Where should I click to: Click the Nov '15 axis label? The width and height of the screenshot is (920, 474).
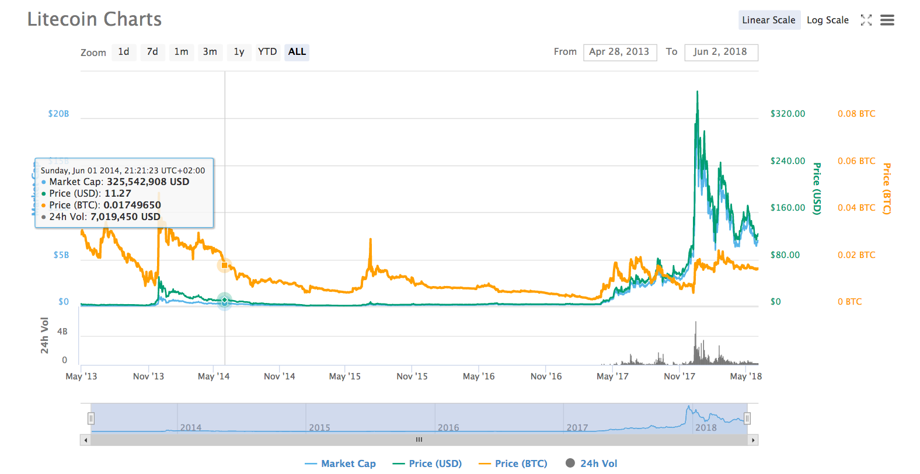[x=412, y=377]
